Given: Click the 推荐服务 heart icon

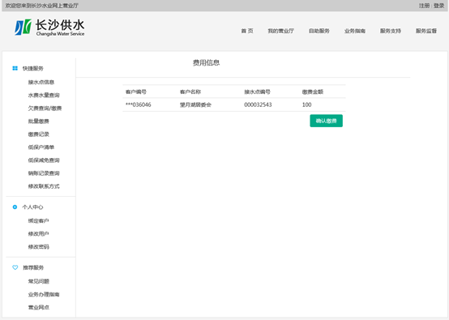Looking at the screenshot, I should coord(15,267).
